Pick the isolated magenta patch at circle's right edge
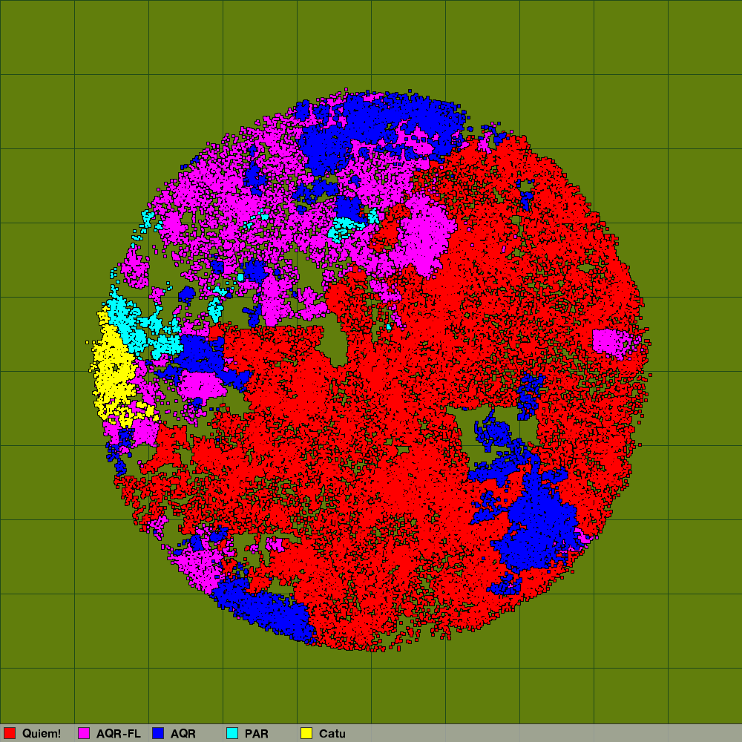 click(x=608, y=342)
